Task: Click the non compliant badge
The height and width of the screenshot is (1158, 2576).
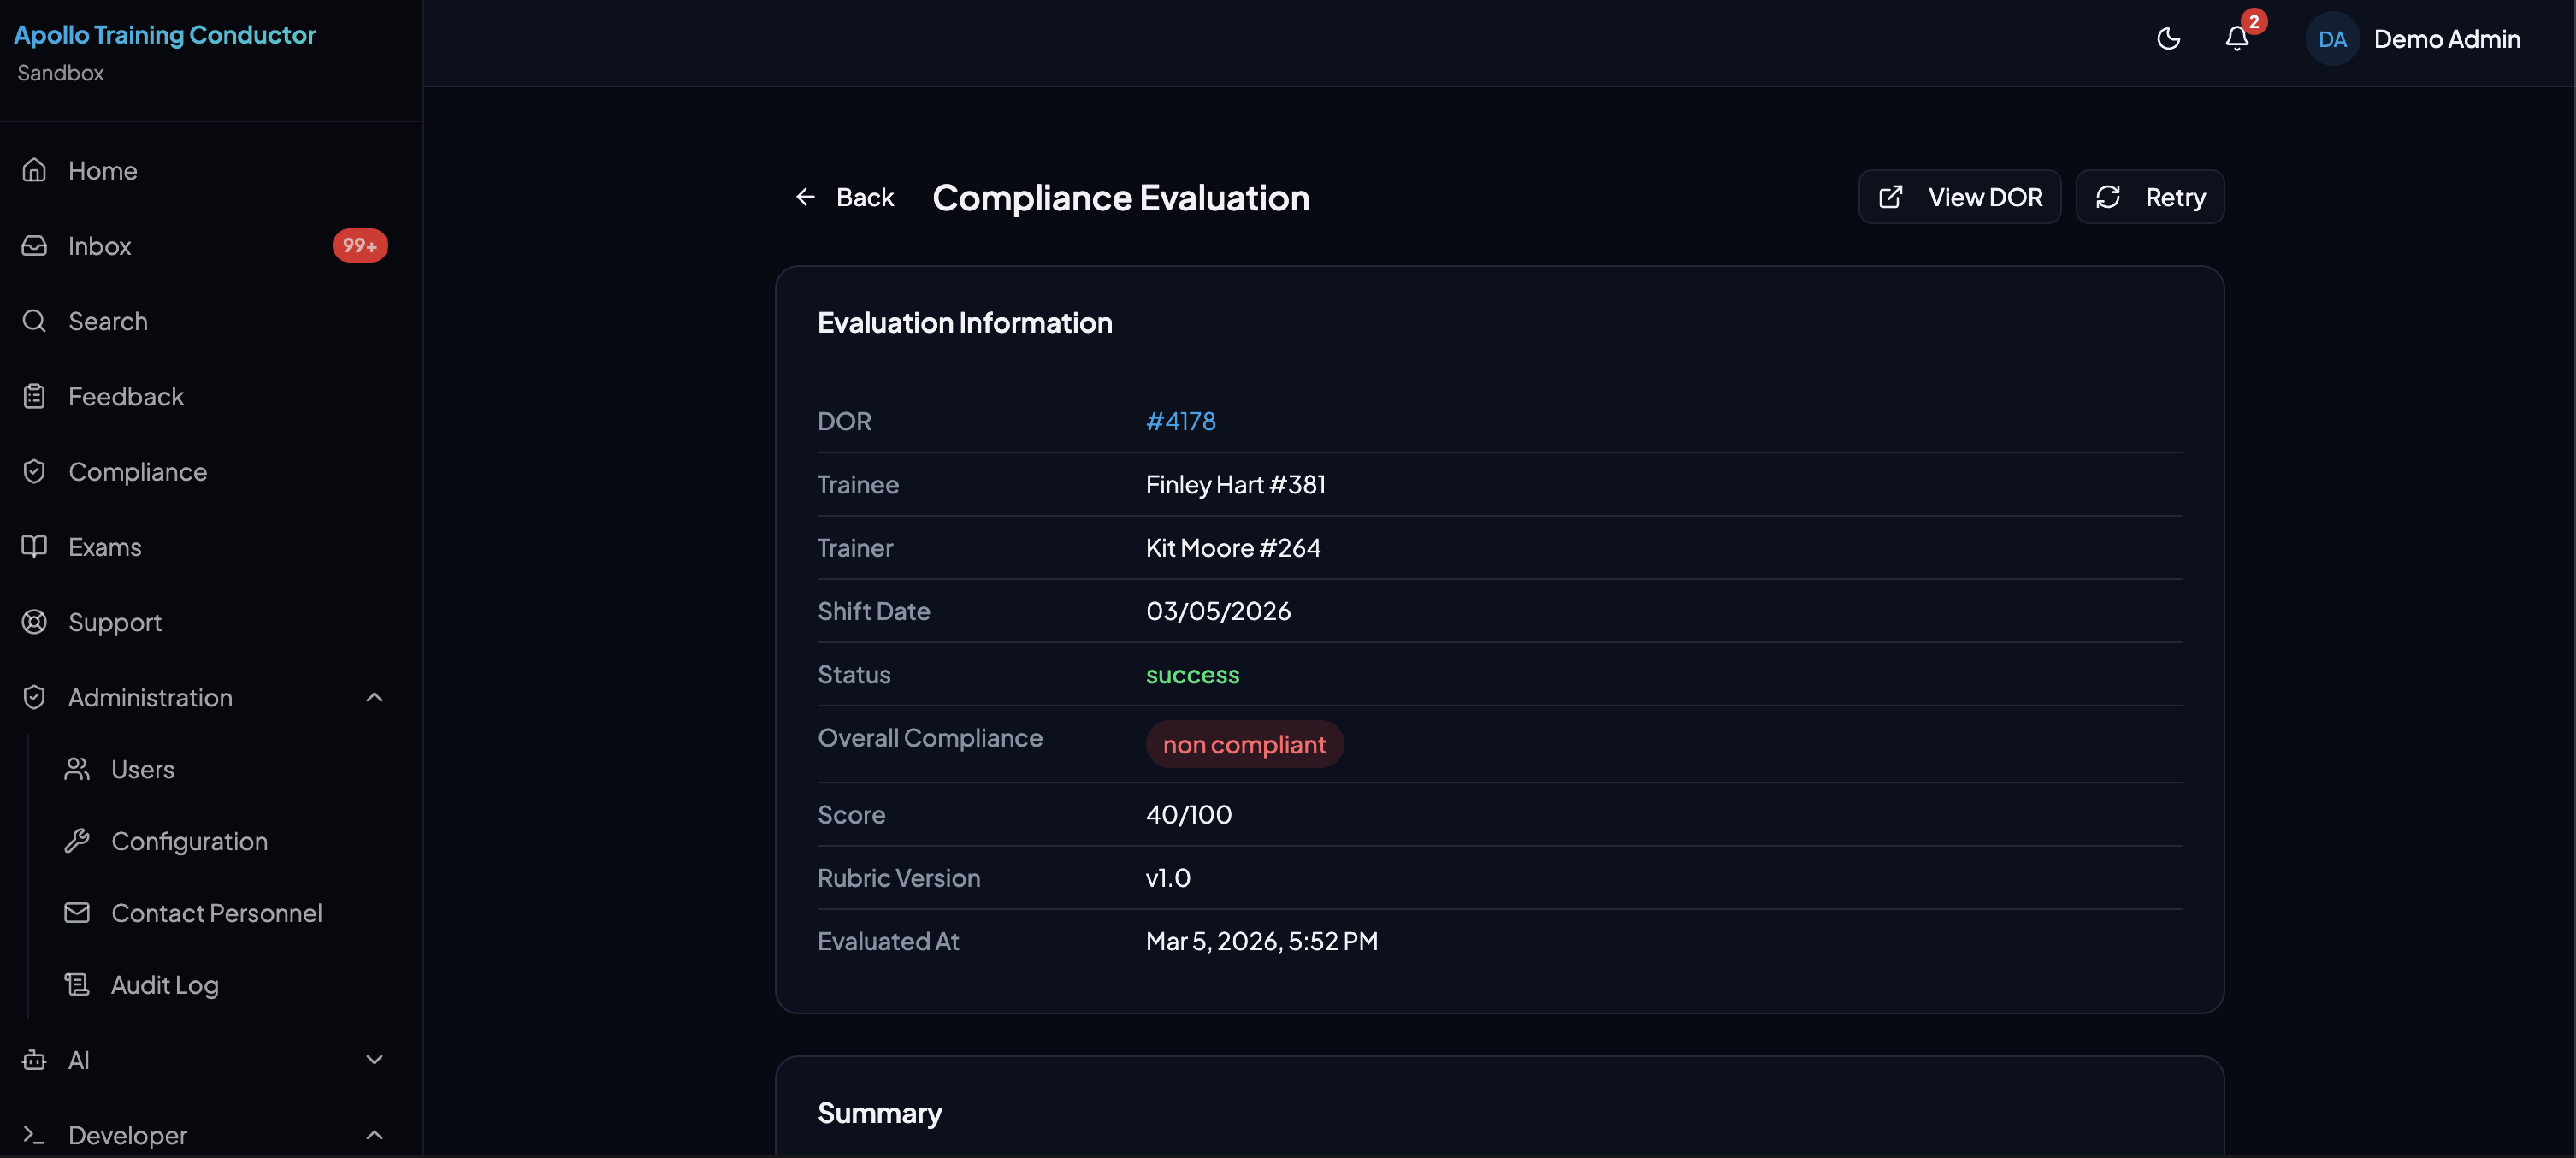Action: (x=1244, y=744)
